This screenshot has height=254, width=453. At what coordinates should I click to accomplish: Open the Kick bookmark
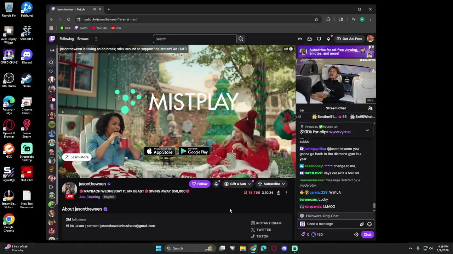65,28
